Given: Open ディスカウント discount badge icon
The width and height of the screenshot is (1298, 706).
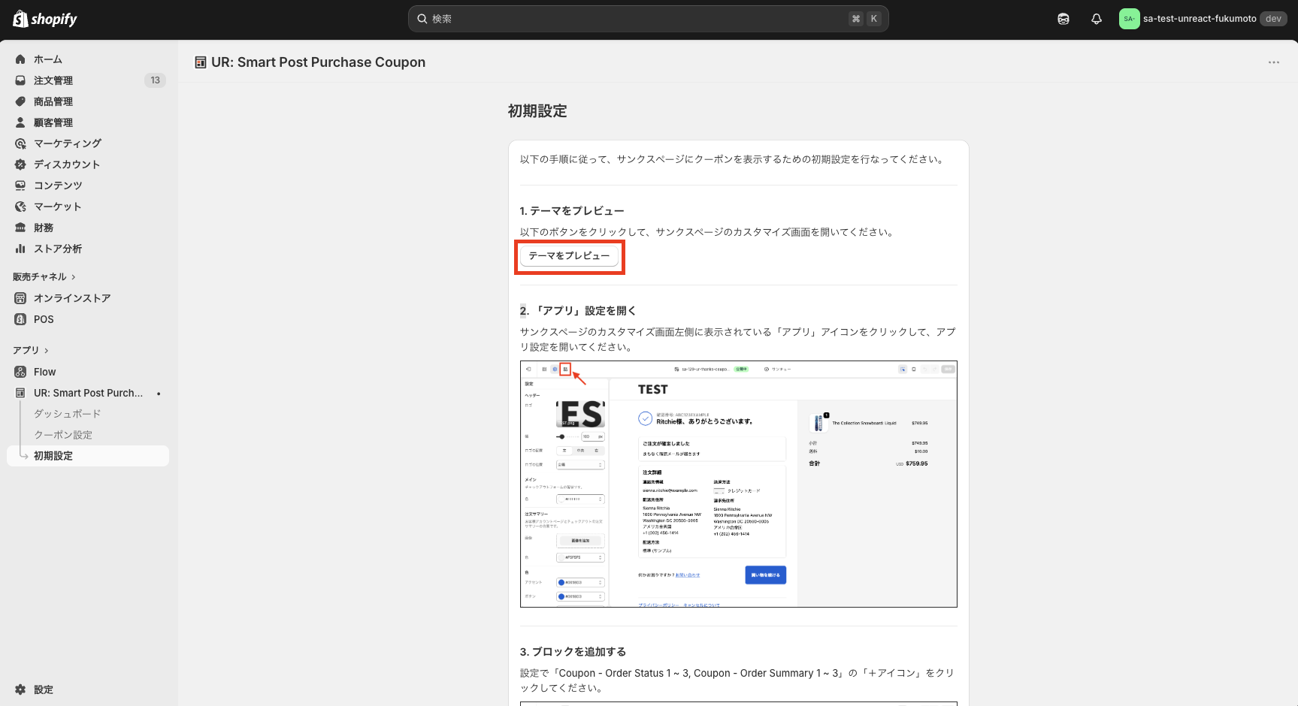Looking at the screenshot, I should click(x=20, y=164).
